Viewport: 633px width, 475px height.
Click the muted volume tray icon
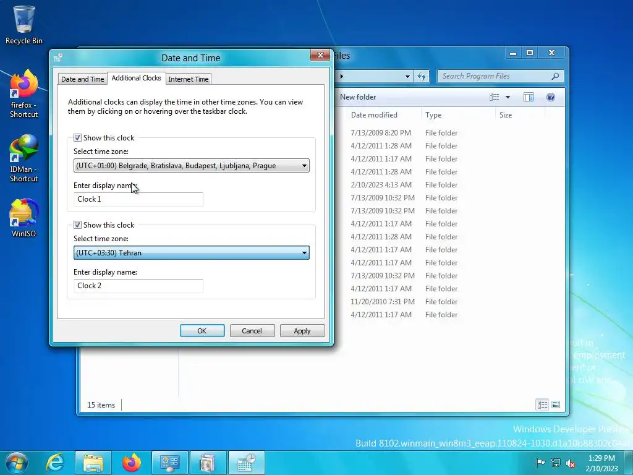571,463
